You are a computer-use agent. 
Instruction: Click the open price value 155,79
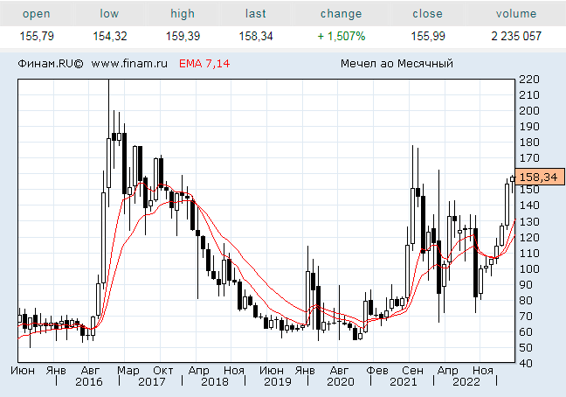[36, 36]
